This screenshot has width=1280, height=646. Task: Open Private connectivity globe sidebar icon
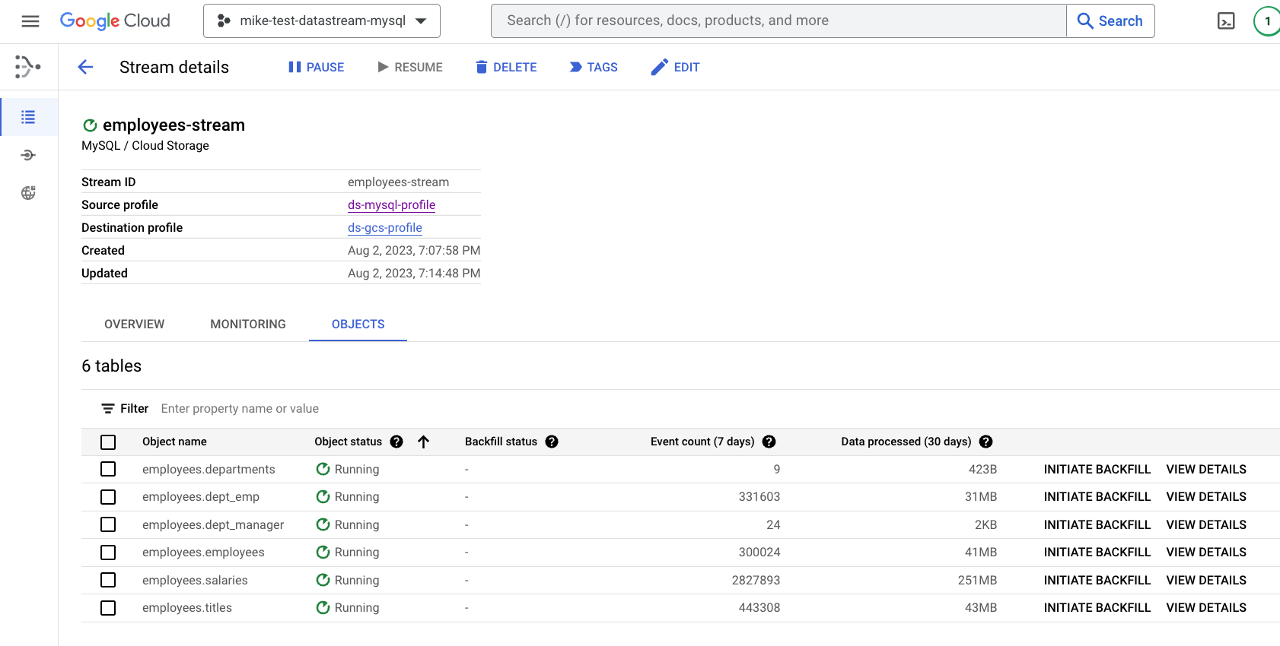pyautogui.click(x=28, y=193)
